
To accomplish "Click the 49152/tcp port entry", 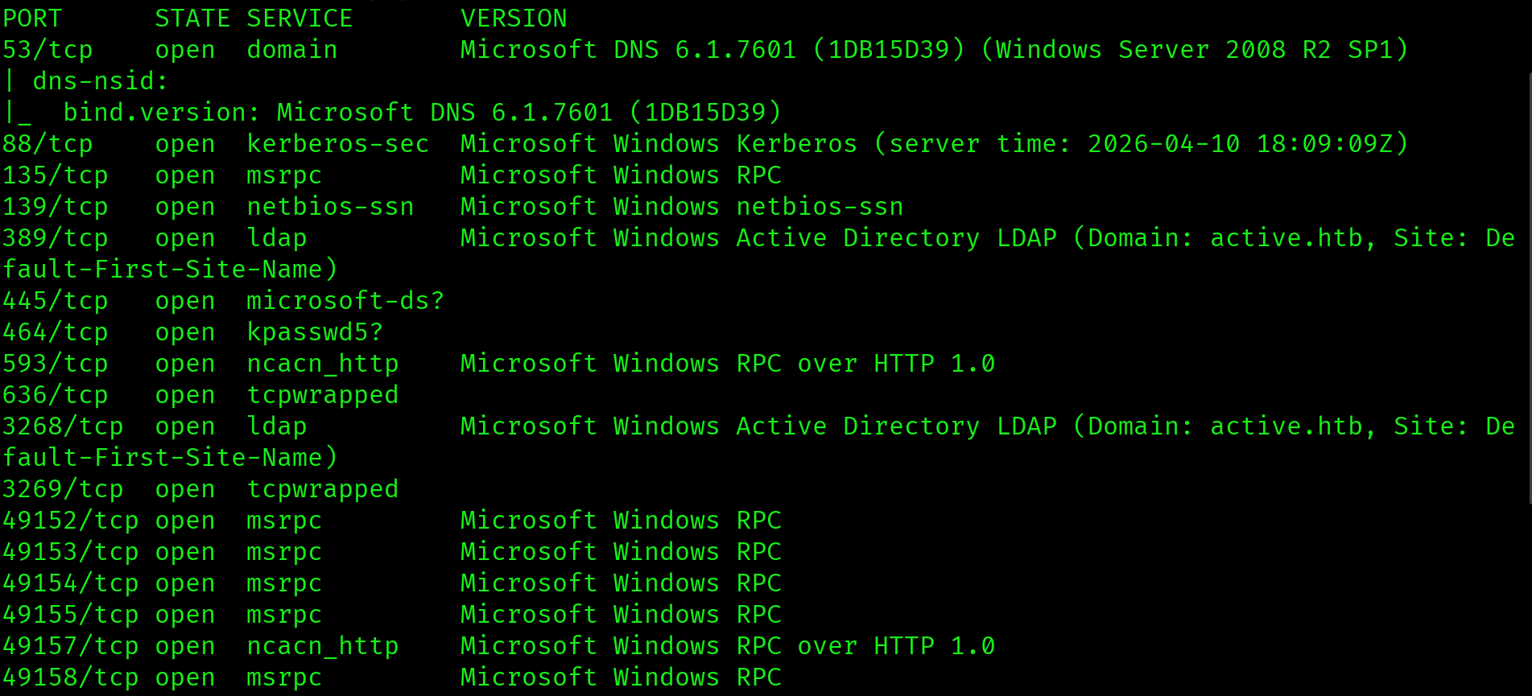I will tap(70, 521).
